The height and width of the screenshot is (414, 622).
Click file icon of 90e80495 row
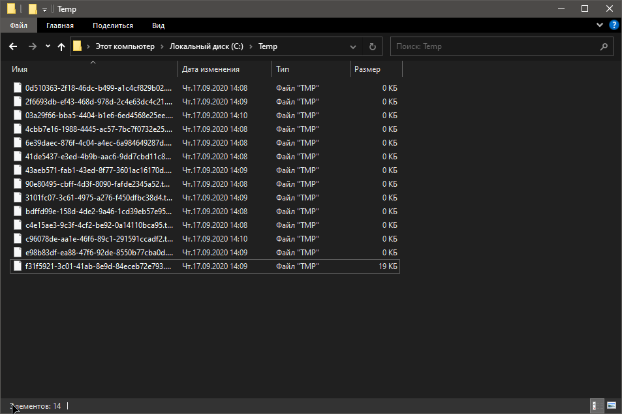[x=18, y=183]
